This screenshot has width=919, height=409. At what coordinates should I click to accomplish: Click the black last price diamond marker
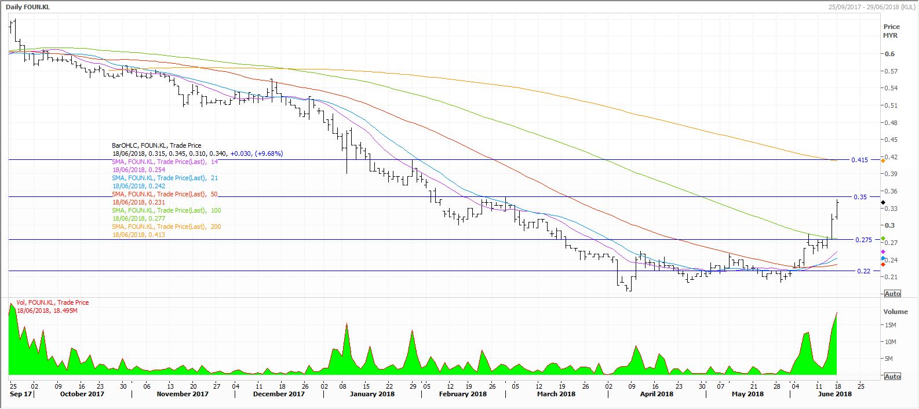(882, 202)
